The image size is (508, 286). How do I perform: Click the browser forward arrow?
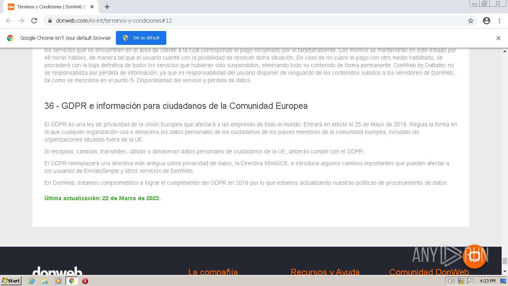coord(21,21)
